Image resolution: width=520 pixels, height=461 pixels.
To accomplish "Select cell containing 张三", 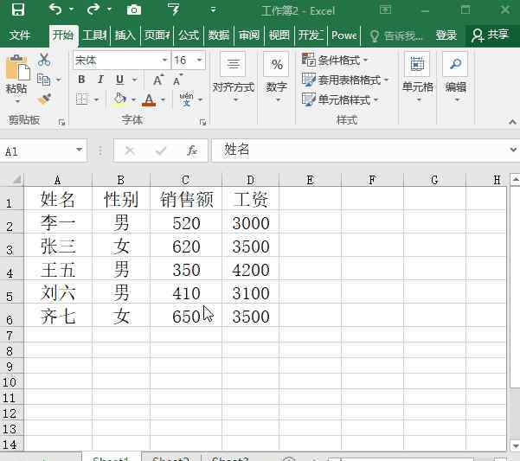I will point(58,247).
